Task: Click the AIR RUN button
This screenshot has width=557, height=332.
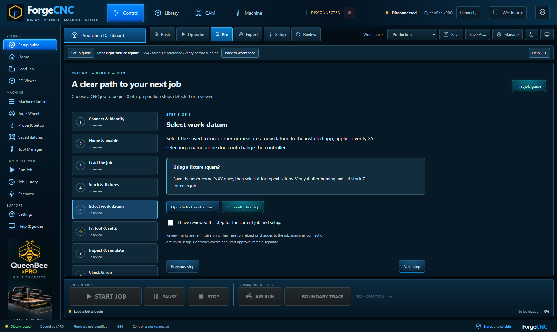Action: click(x=260, y=296)
